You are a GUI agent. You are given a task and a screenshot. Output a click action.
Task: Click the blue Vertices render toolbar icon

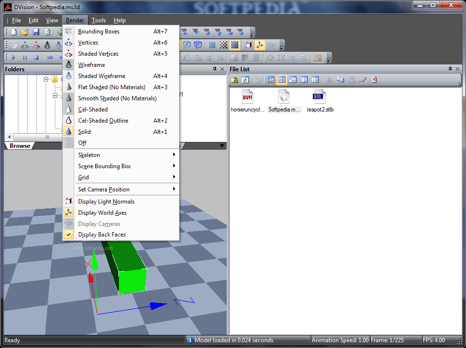pyautogui.click(x=25, y=45)
